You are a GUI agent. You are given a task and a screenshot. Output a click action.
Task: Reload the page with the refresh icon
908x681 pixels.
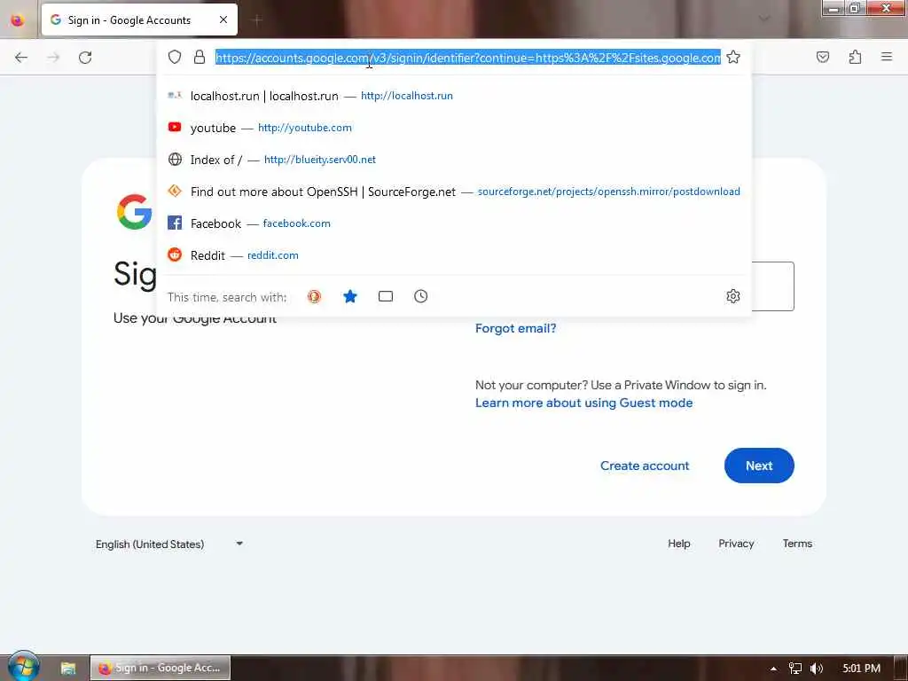pos(85,58)
